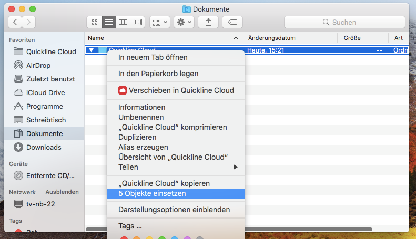The width and height of the screenshot is (416, 239).
Task: Go forward with the right chevron button
Action: pyautogui.click(x=28, y=22)
